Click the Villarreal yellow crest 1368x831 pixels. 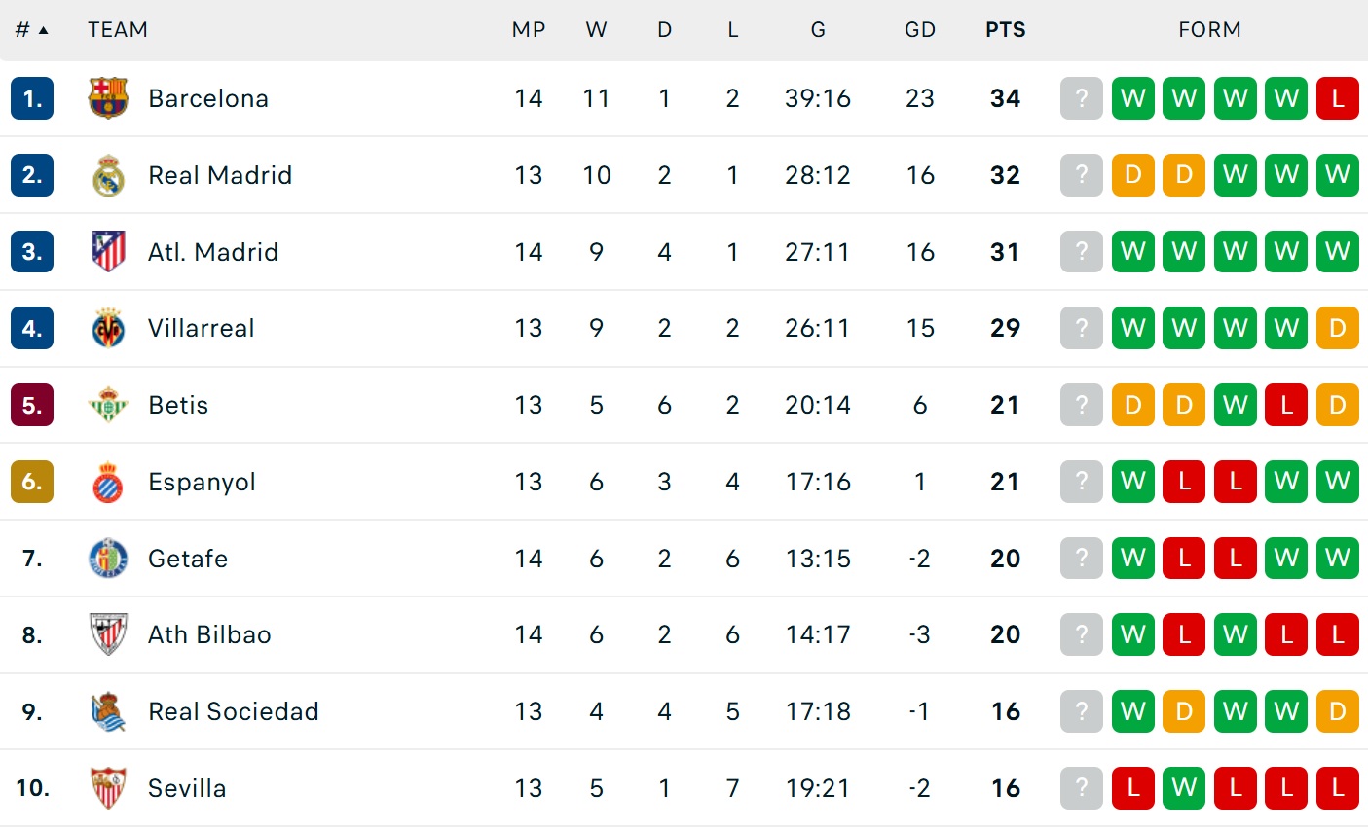tap(108, 329)
